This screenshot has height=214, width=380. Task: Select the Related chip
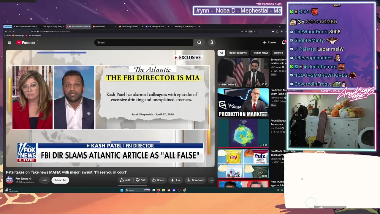pyautogui.click(x=278, y=53)
